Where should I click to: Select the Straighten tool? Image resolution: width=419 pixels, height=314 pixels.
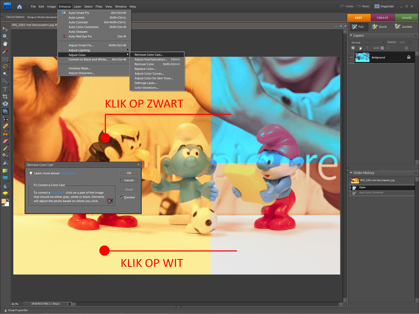5,111
